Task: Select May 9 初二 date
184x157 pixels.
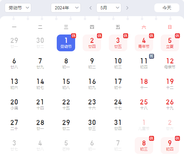Action: click(92, 63)
